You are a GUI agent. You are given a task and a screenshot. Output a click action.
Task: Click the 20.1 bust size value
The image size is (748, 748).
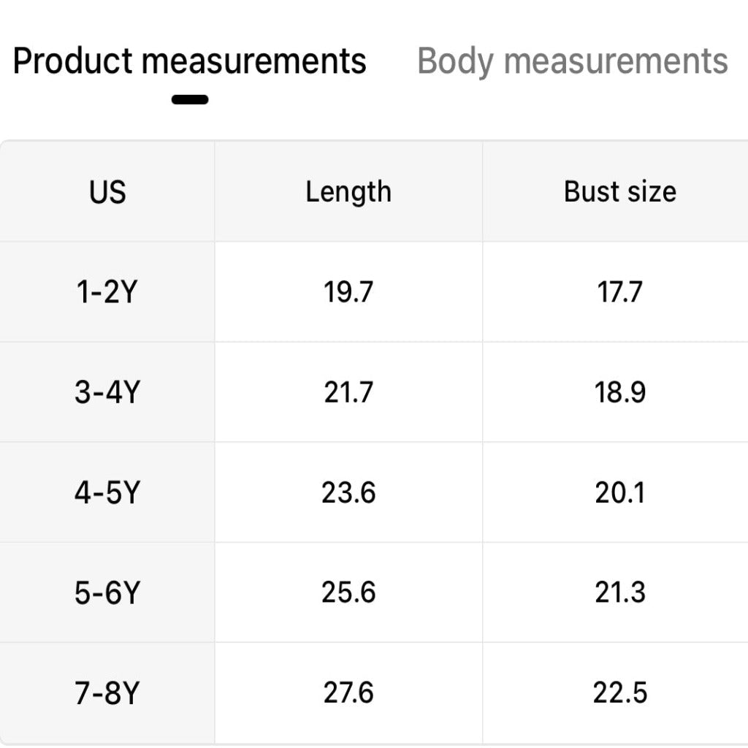click(x=619, y=493)
